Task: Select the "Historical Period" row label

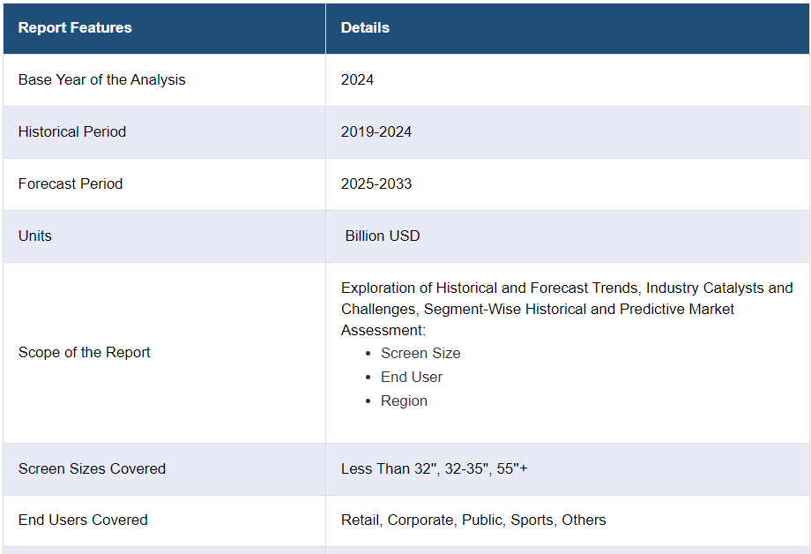Action: (72, 132)
